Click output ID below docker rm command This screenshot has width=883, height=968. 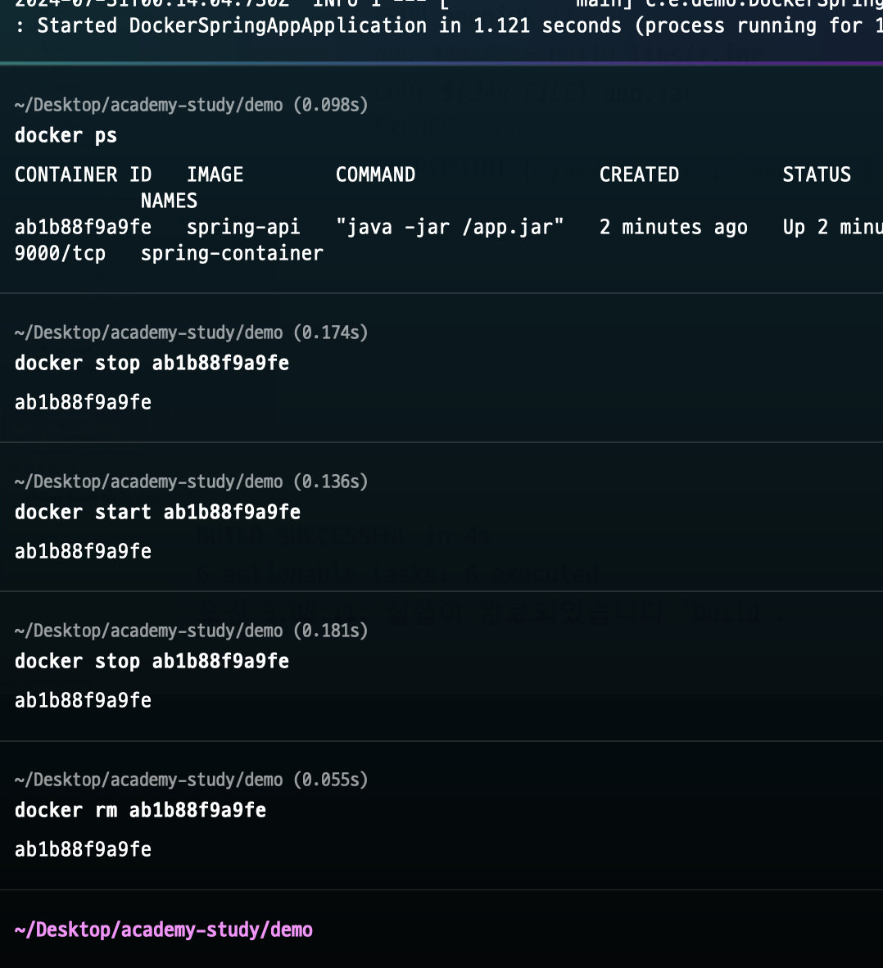tap(83, 849)
